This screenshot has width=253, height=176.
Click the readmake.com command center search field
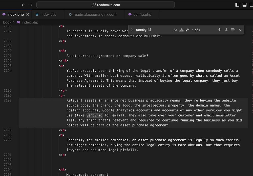click(106, 5)
